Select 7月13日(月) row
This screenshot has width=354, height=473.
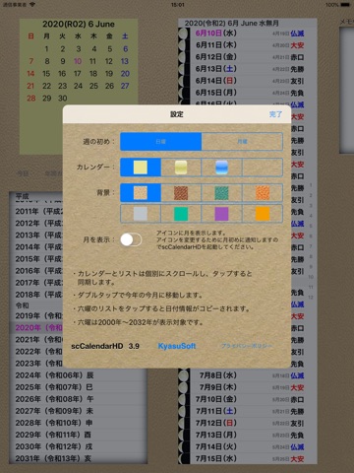coord(248,435)
